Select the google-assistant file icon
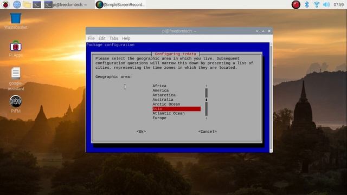 16,79
